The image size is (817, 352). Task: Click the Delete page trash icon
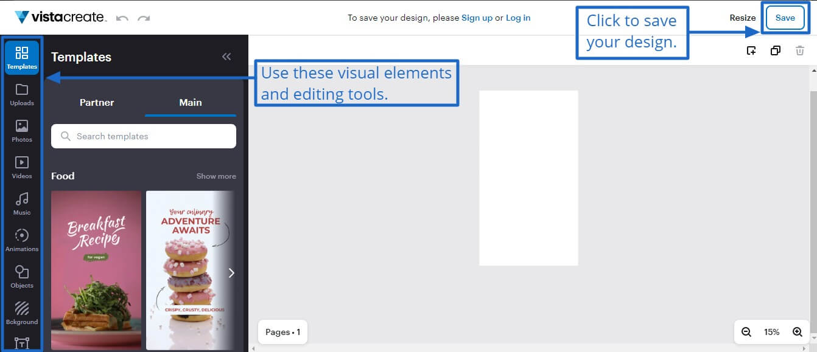[x=799, y=50]
